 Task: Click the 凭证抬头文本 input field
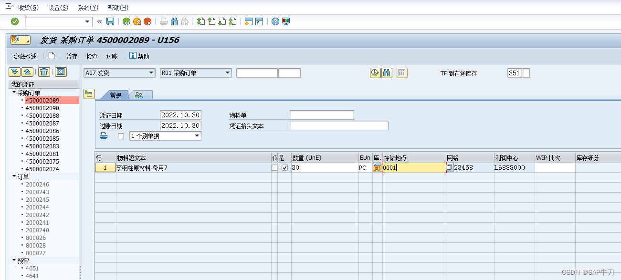[339, 125]
